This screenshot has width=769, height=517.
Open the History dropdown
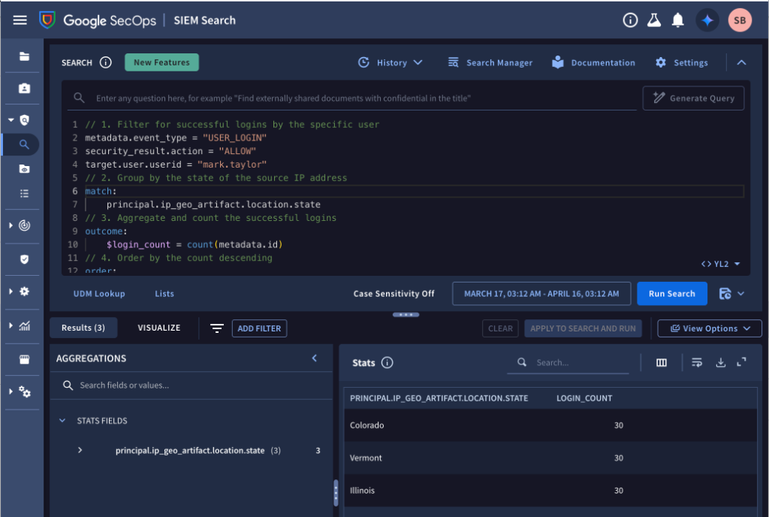tap(391, 62)
